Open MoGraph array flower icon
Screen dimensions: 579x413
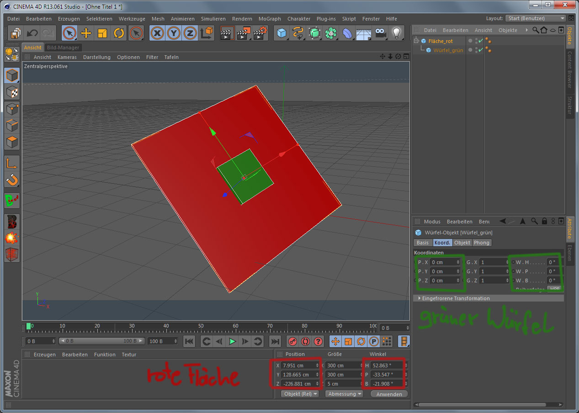(x=331, y=33)
